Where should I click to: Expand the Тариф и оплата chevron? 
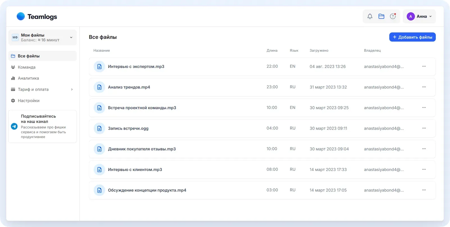click(72, 89)
